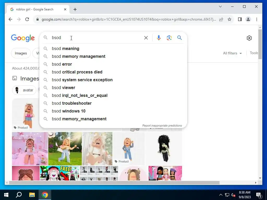Open Chrome three-dot menu

[257, 19]
